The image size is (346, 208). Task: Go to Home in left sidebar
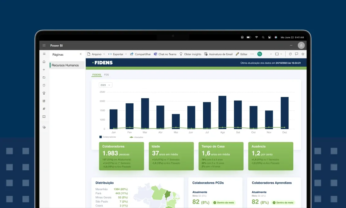point(44,62)
